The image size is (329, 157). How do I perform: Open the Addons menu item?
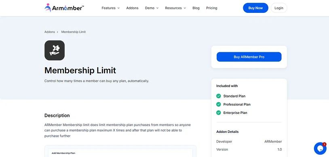click(x=132, y=8)
